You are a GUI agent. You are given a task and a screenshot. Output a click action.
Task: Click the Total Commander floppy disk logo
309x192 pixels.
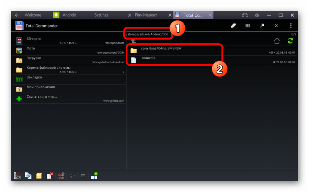[19, 26]
